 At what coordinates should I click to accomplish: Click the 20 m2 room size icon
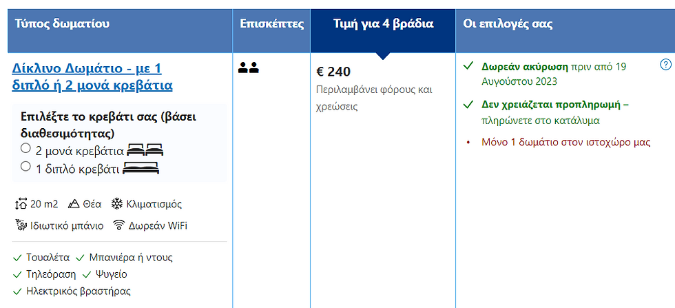tap(21, 204)
